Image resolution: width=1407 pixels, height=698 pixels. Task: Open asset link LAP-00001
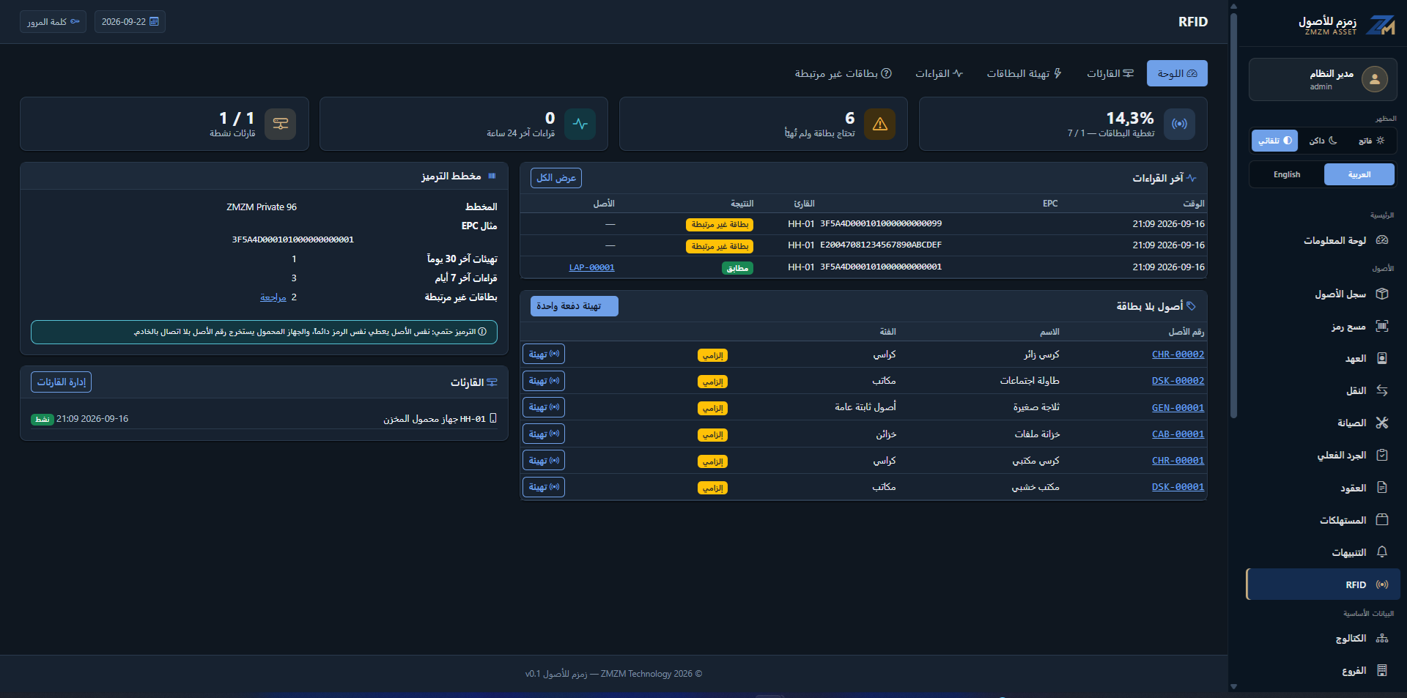(591, 267)
